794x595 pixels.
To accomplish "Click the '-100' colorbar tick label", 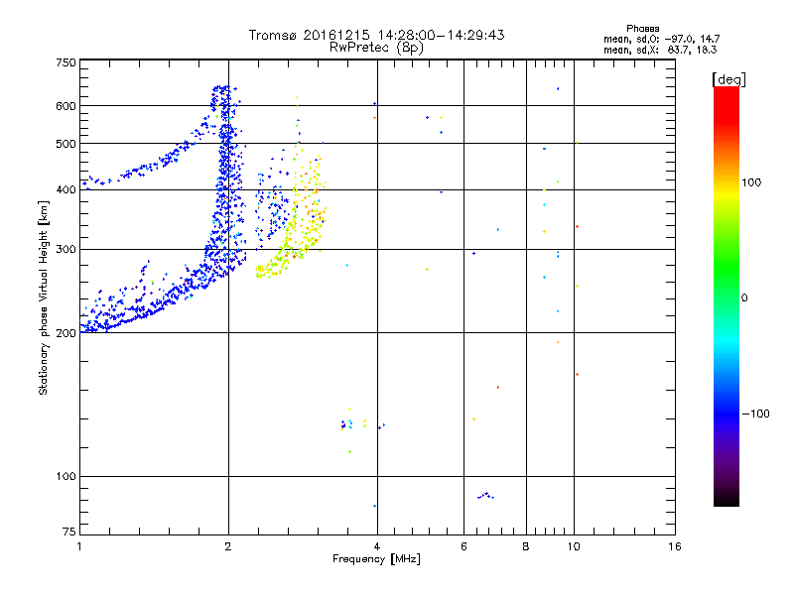I will pos(755,414).
